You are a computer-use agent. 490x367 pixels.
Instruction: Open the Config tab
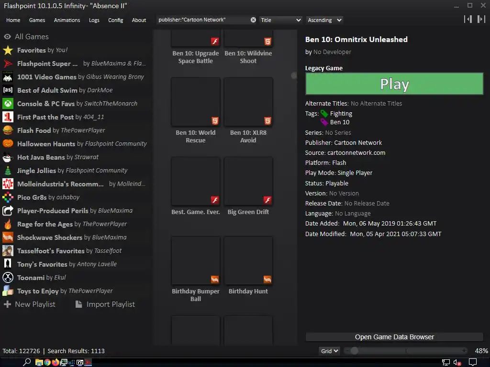116,20
